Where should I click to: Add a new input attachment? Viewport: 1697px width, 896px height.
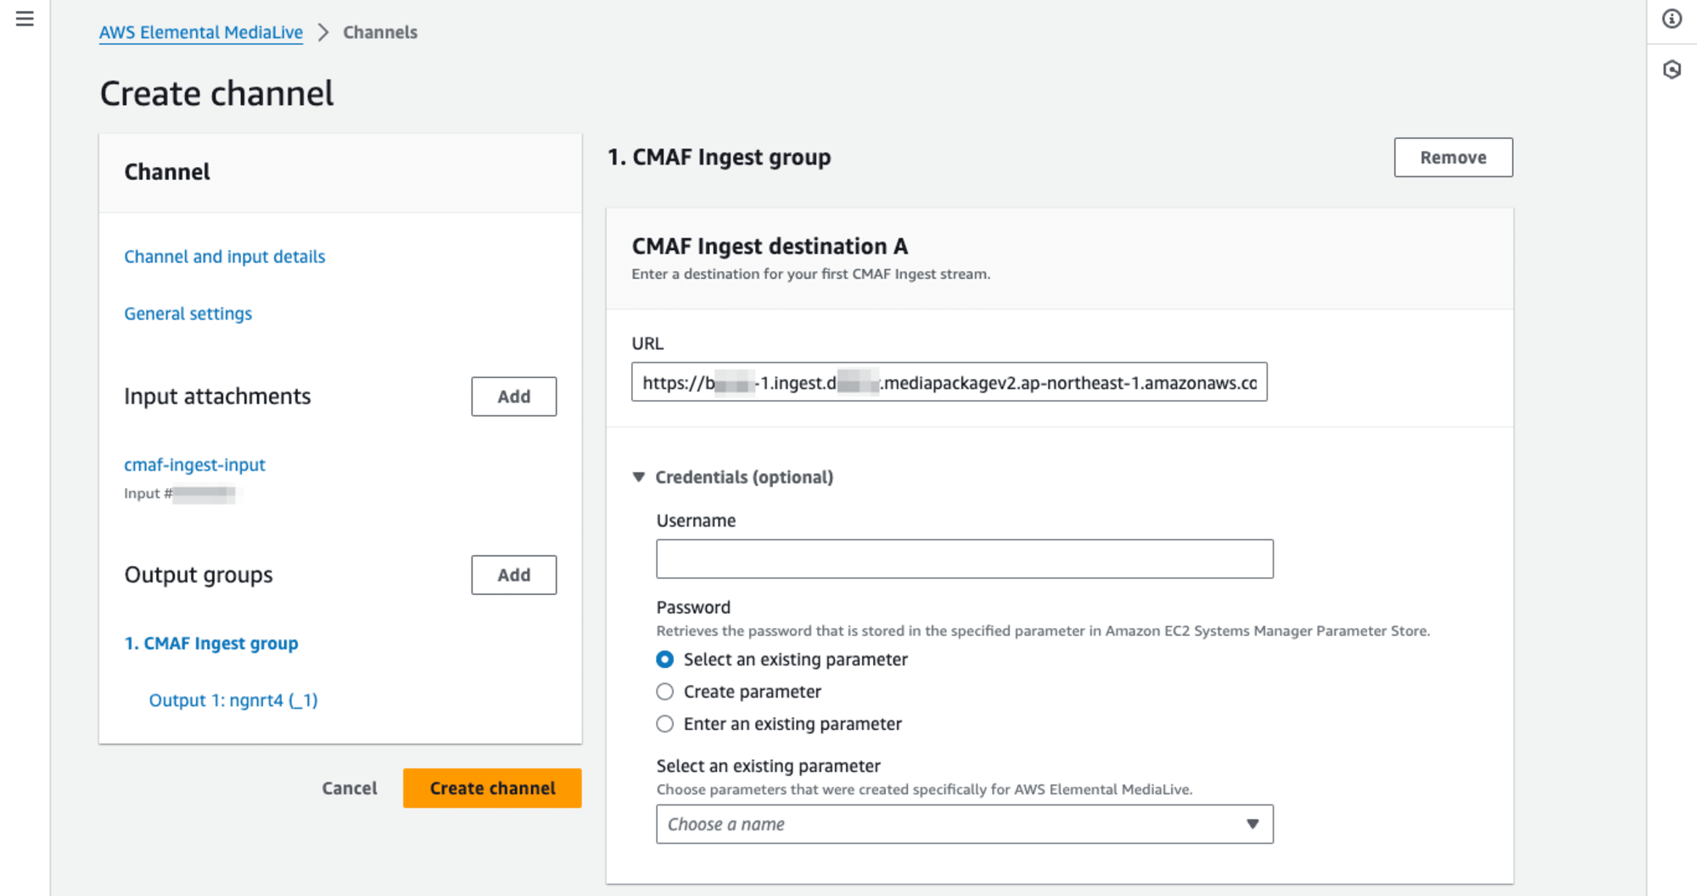click(514, 397)
